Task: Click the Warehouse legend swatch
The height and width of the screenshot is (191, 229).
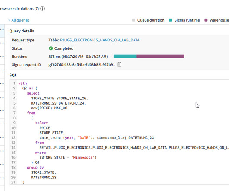Action: pos(206,20)
